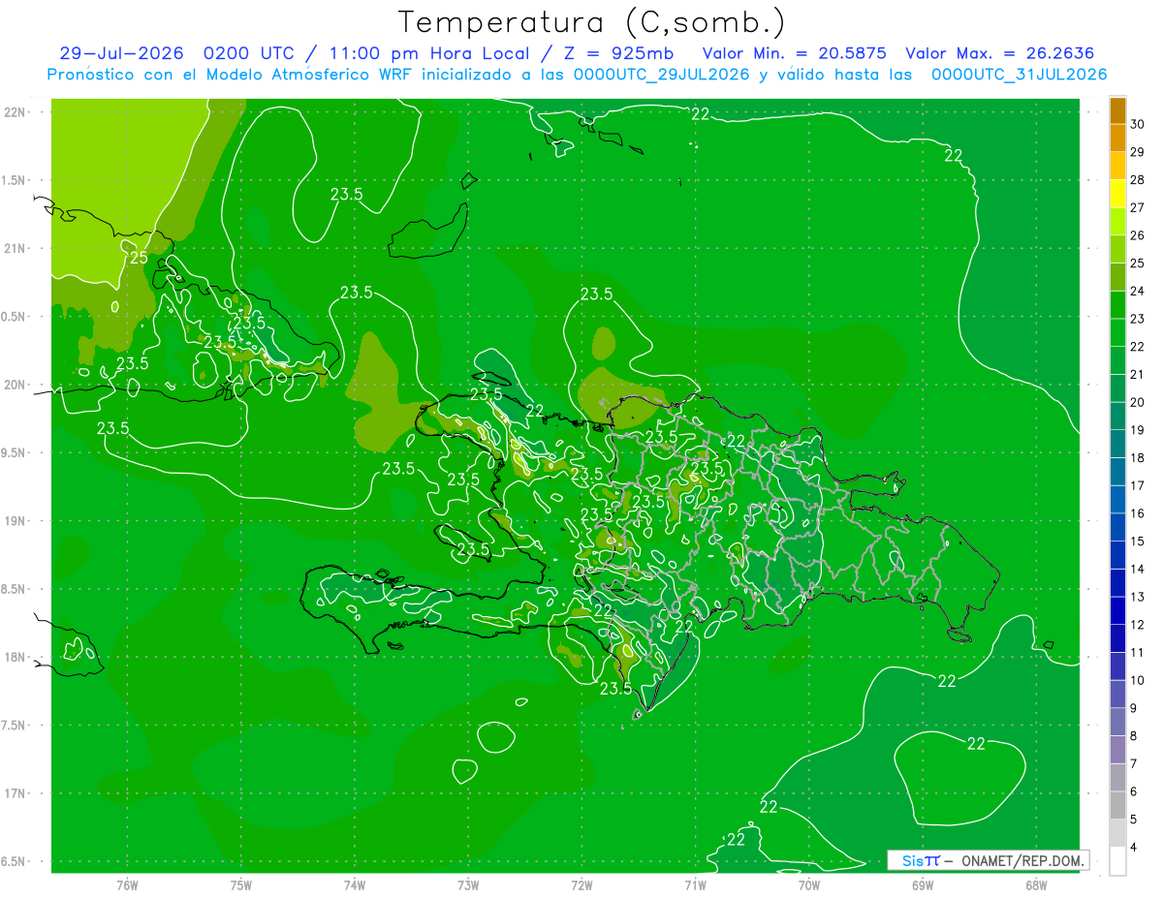
Task: Click the "72W" longitude axis label
Action: tap(582, 884)
